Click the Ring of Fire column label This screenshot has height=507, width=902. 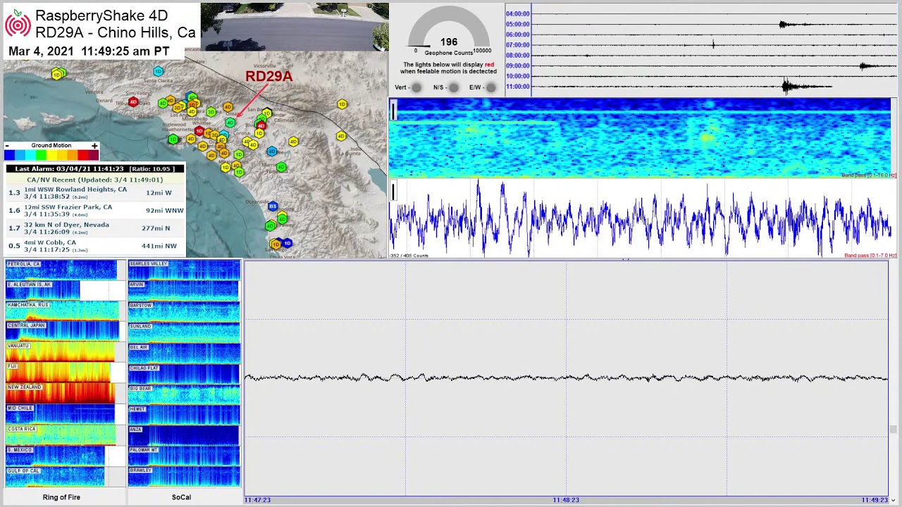(61, 497)
